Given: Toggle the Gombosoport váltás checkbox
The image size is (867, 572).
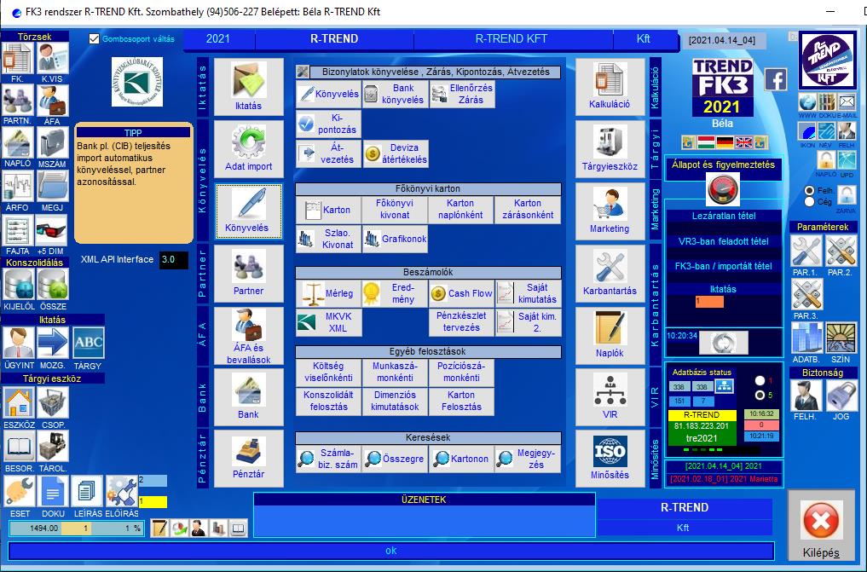Looking at the screenshot, I should [x=94, y=38].
